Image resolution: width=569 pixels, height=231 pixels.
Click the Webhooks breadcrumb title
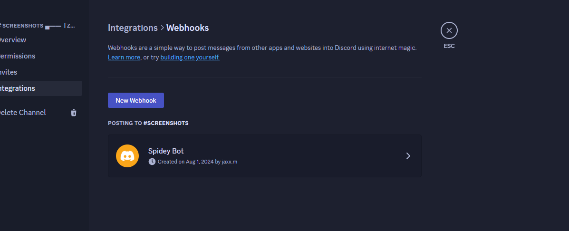pyautogui.click(x=188, y=28)
